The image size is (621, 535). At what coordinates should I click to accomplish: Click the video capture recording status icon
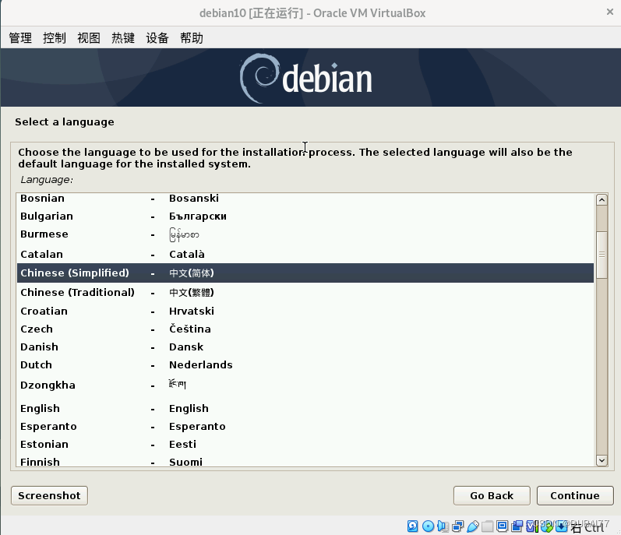(x=517, y=526)
